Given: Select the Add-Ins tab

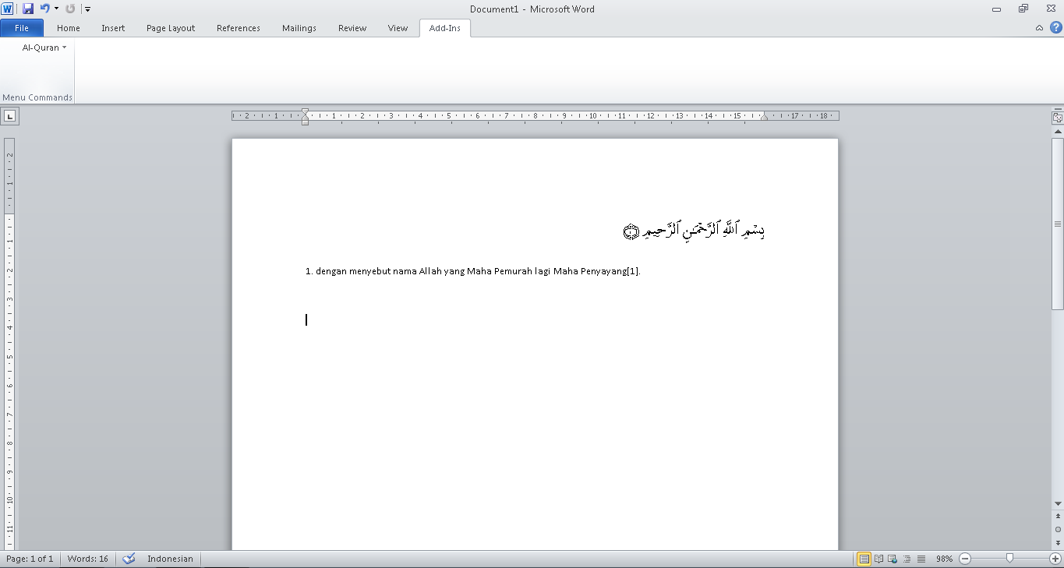Looking at the screenshot, I should point(444,28).
